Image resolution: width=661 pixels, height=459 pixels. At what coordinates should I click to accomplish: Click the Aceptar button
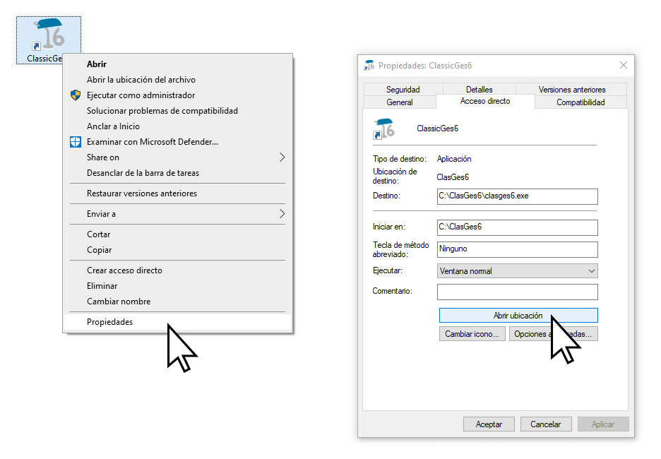point(489,424)
